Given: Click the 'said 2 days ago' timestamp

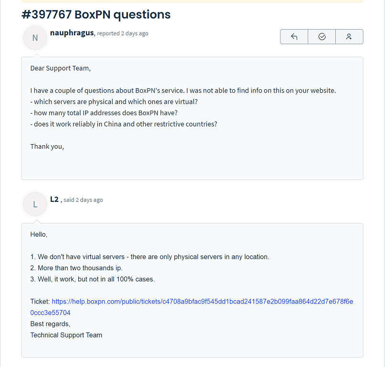Looking at the screenshot, I should coord(83,200).
